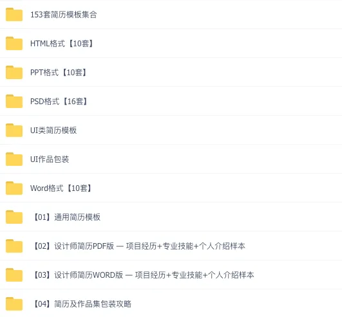The width and height of the screenshot is (342, 317).
Task: Open UI类简历模板 by its name
Action: [53, 130]
